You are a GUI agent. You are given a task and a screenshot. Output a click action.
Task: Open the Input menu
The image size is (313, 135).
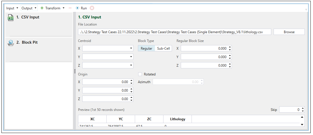12,8
